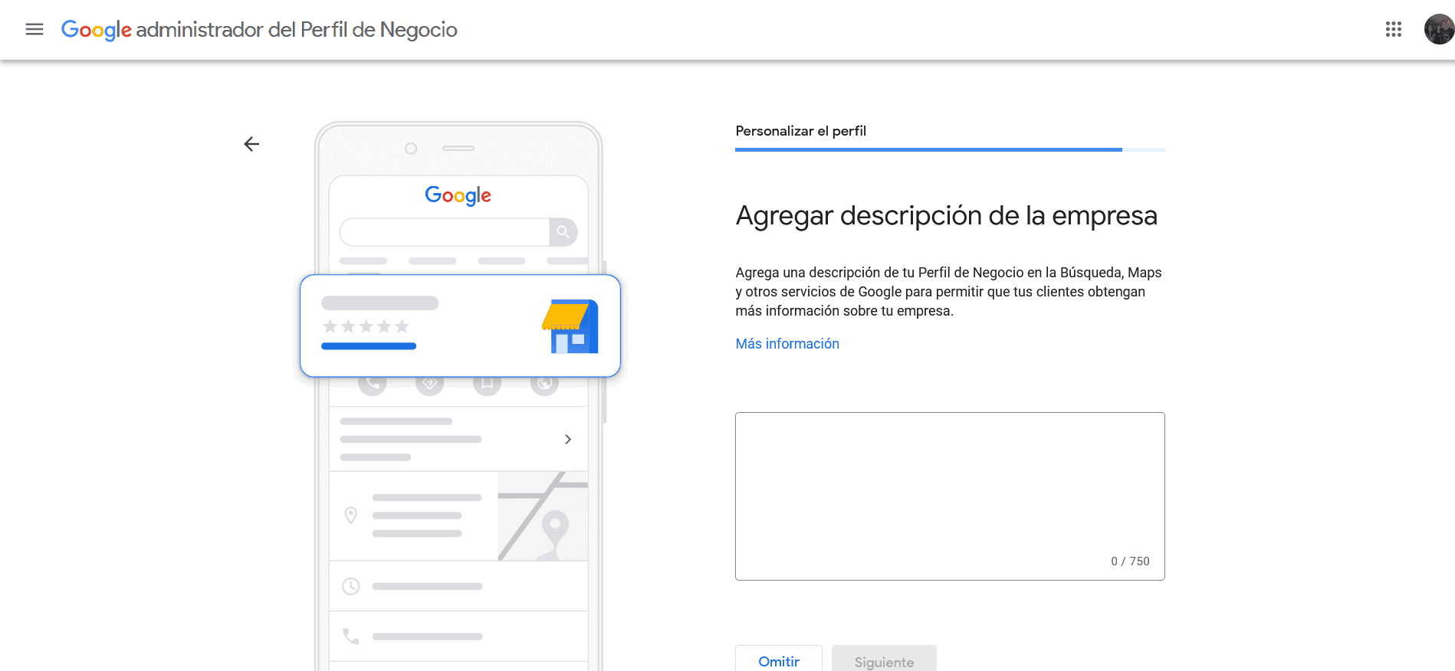
Task: Go back with the left arrow
Action: [x=251, y=144]
